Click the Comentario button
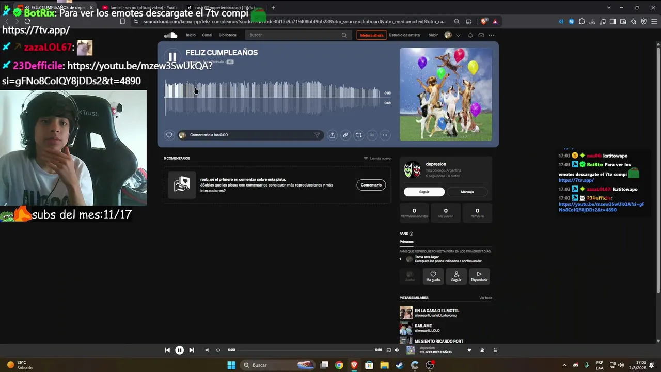The height and width of the screenshot is (372, 661). point(371,185)
